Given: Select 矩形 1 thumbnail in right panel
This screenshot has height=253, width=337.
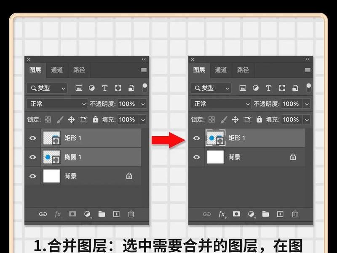Looking at the screenshot, I should click(x=215, y=138).
